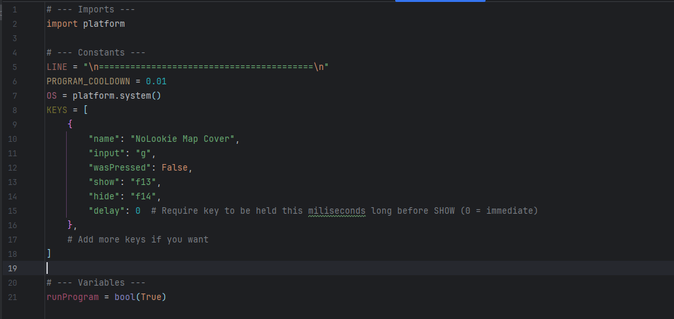Click line number 8 in the gutter
Screen dimensions: 674x319
(x=14, y=110)
